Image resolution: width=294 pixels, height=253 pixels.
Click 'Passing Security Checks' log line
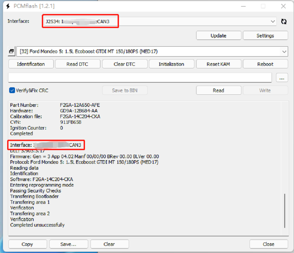point(35,190)
